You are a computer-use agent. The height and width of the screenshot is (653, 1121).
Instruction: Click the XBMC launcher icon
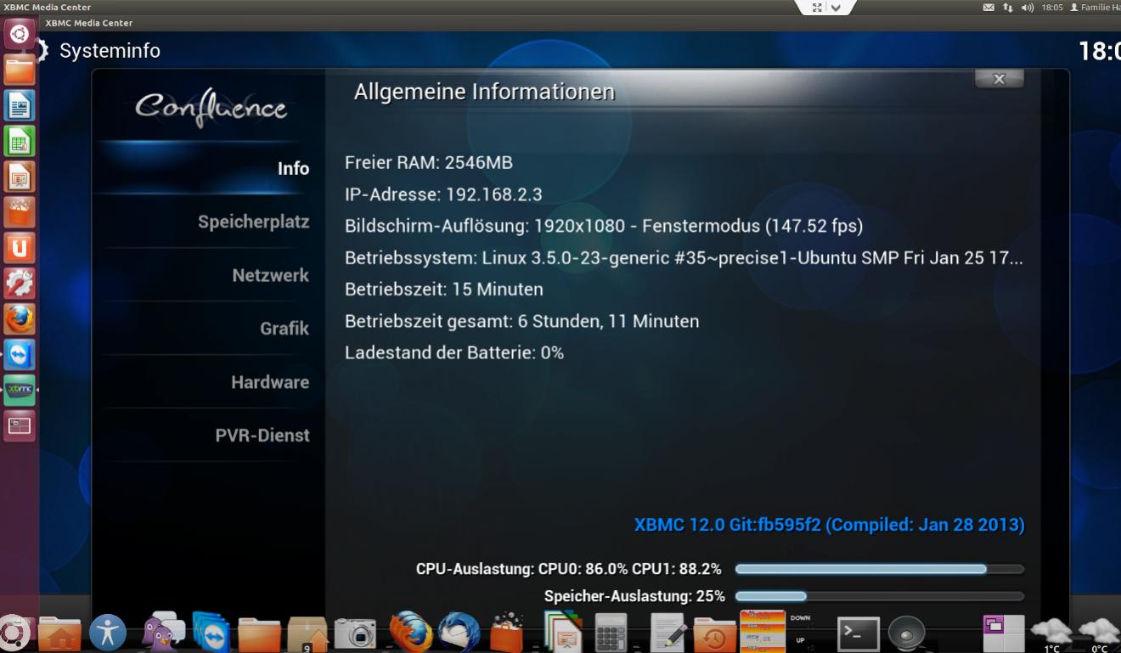click(x=20, y=391)
